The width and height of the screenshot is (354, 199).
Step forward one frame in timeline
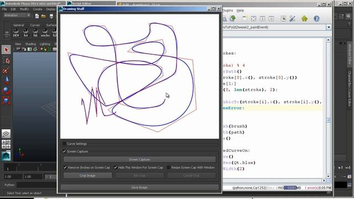click(x=340, y=167)
